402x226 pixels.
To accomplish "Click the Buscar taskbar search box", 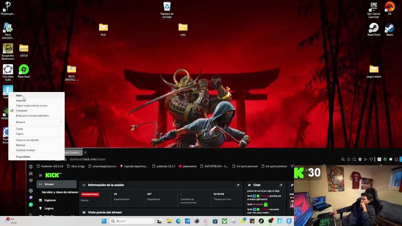I will click(x=132, y=221).
